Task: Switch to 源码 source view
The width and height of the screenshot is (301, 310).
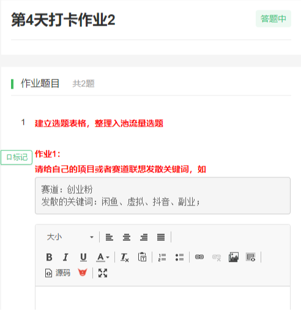Action: tap(58, 273)
